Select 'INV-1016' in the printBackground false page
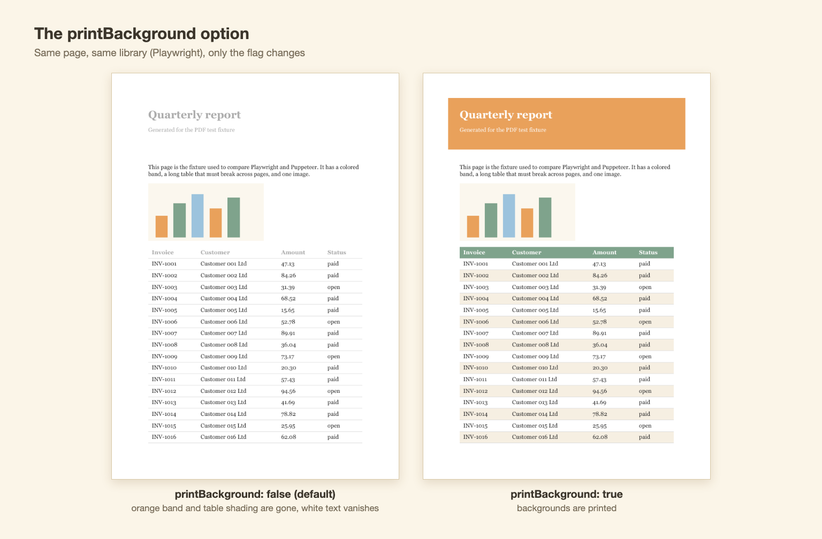This screenshot has width=822, height=539. [x=164, y=437]
